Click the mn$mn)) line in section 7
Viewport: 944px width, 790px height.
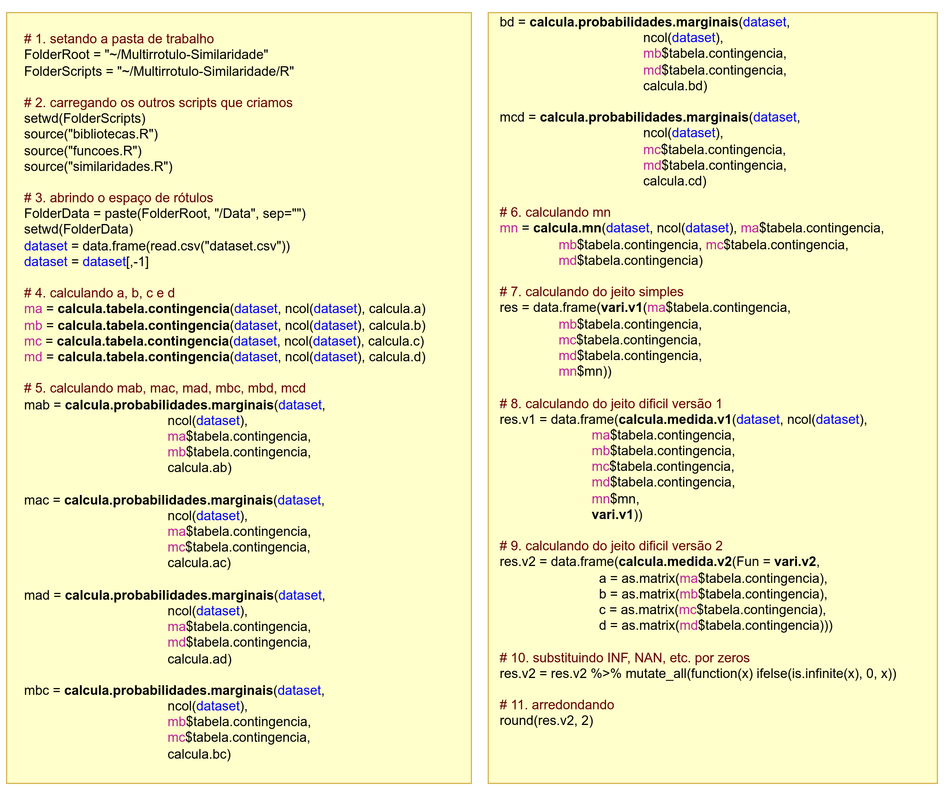click(x=585, y=371)
